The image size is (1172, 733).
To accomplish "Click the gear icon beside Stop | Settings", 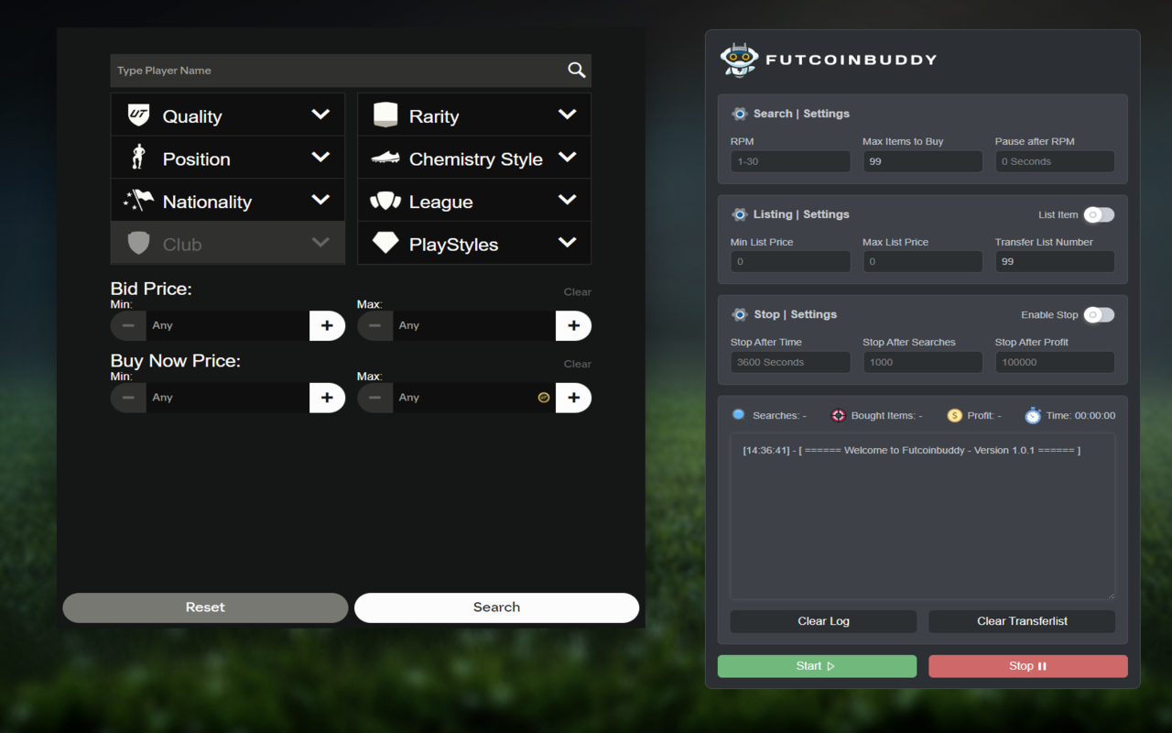I will 739,314.
